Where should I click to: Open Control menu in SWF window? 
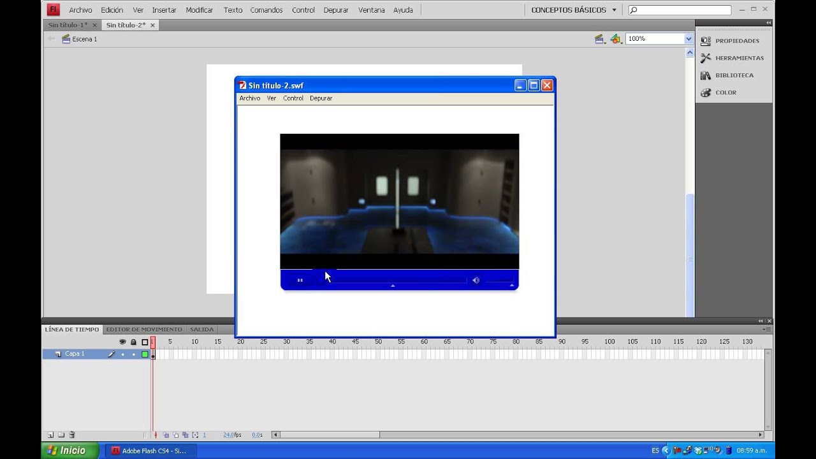point(293,98)
